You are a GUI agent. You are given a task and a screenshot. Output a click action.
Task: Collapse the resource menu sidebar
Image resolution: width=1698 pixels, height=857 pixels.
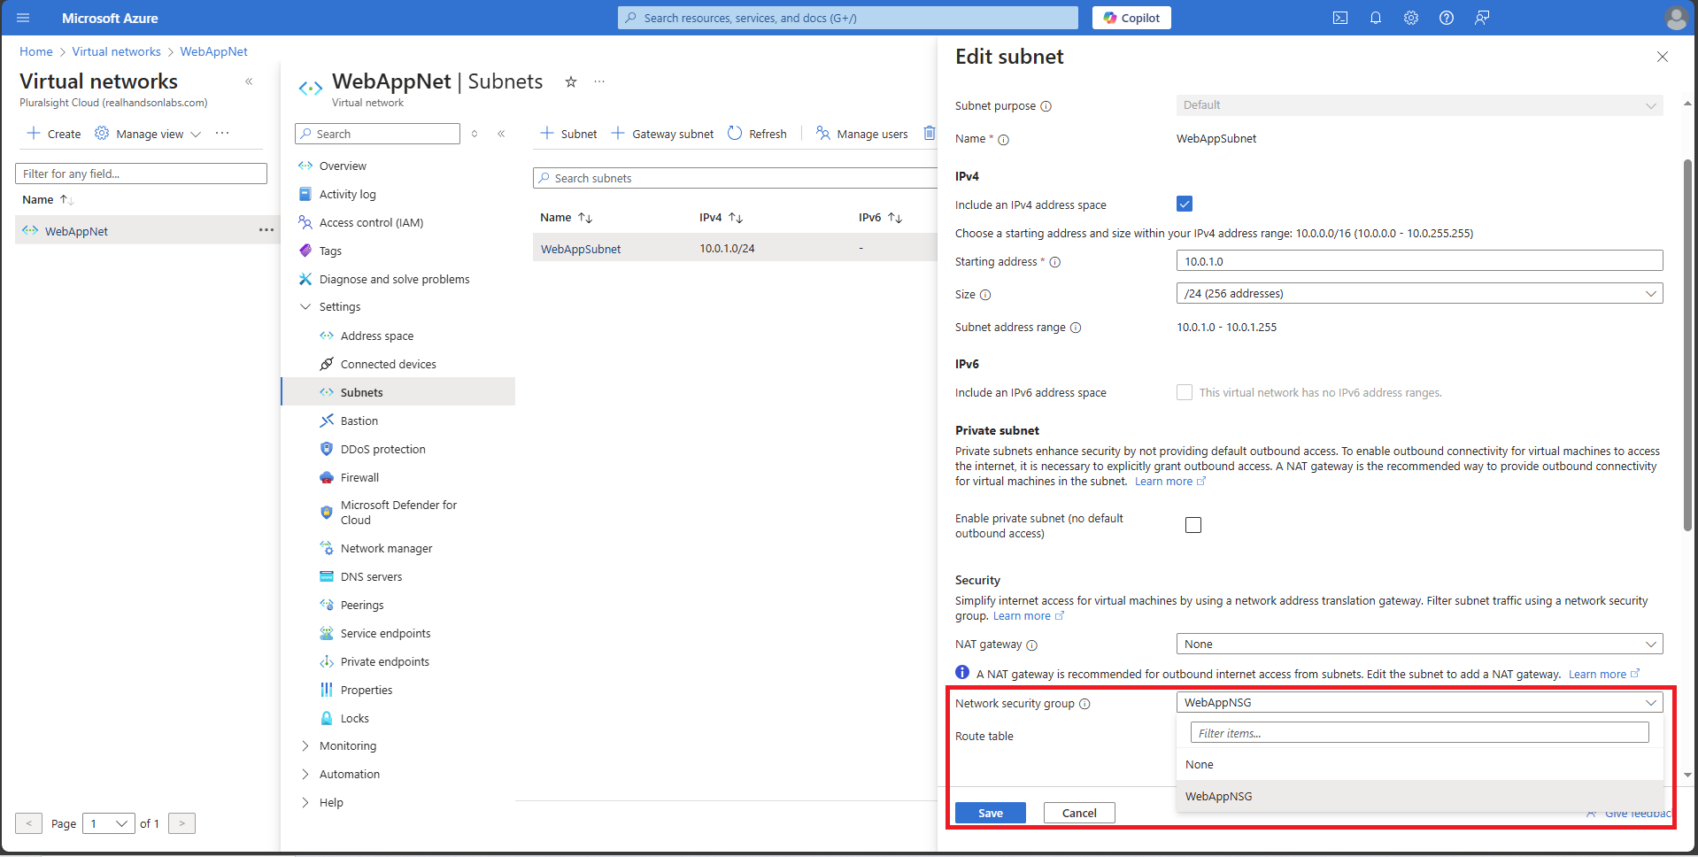(501, 134)
